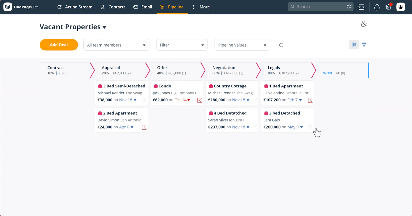This screenshot has height=216, width=412.
Task: Click contact Sara Galo on deal card
Action: (x=272, y=120)
